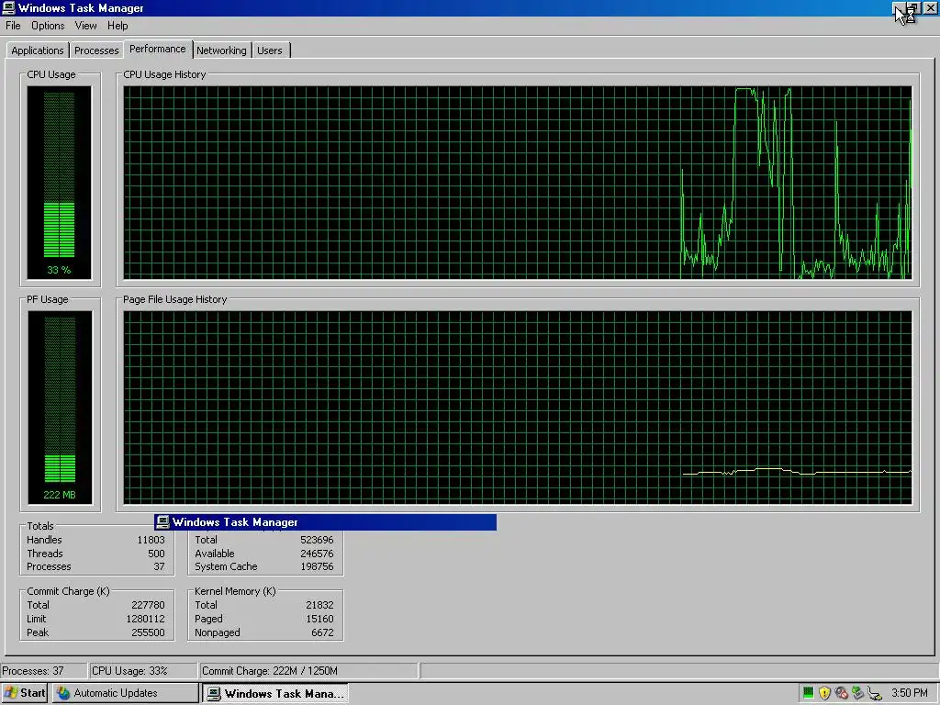The width and height of the screenshot is (940, 705).
Task: Click status bar Commit Charge: 222M / 1250M
Action: click(x=309, y=671)
